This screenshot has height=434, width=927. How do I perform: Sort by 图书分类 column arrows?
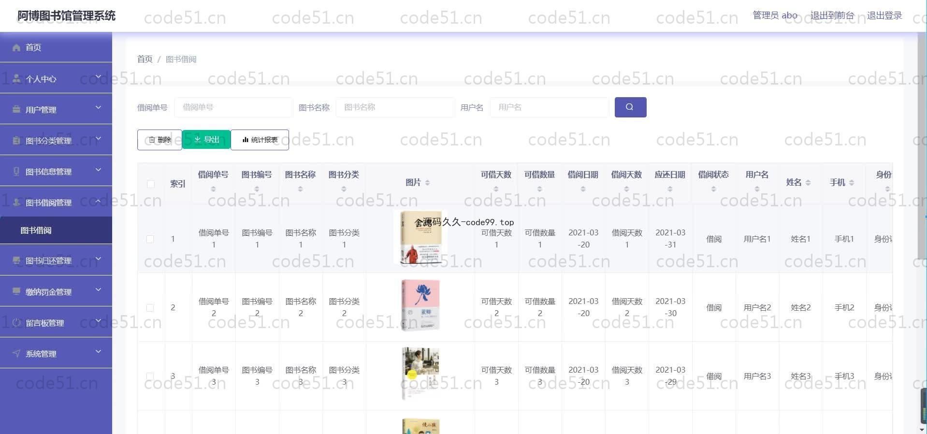(x=344, y=189)
